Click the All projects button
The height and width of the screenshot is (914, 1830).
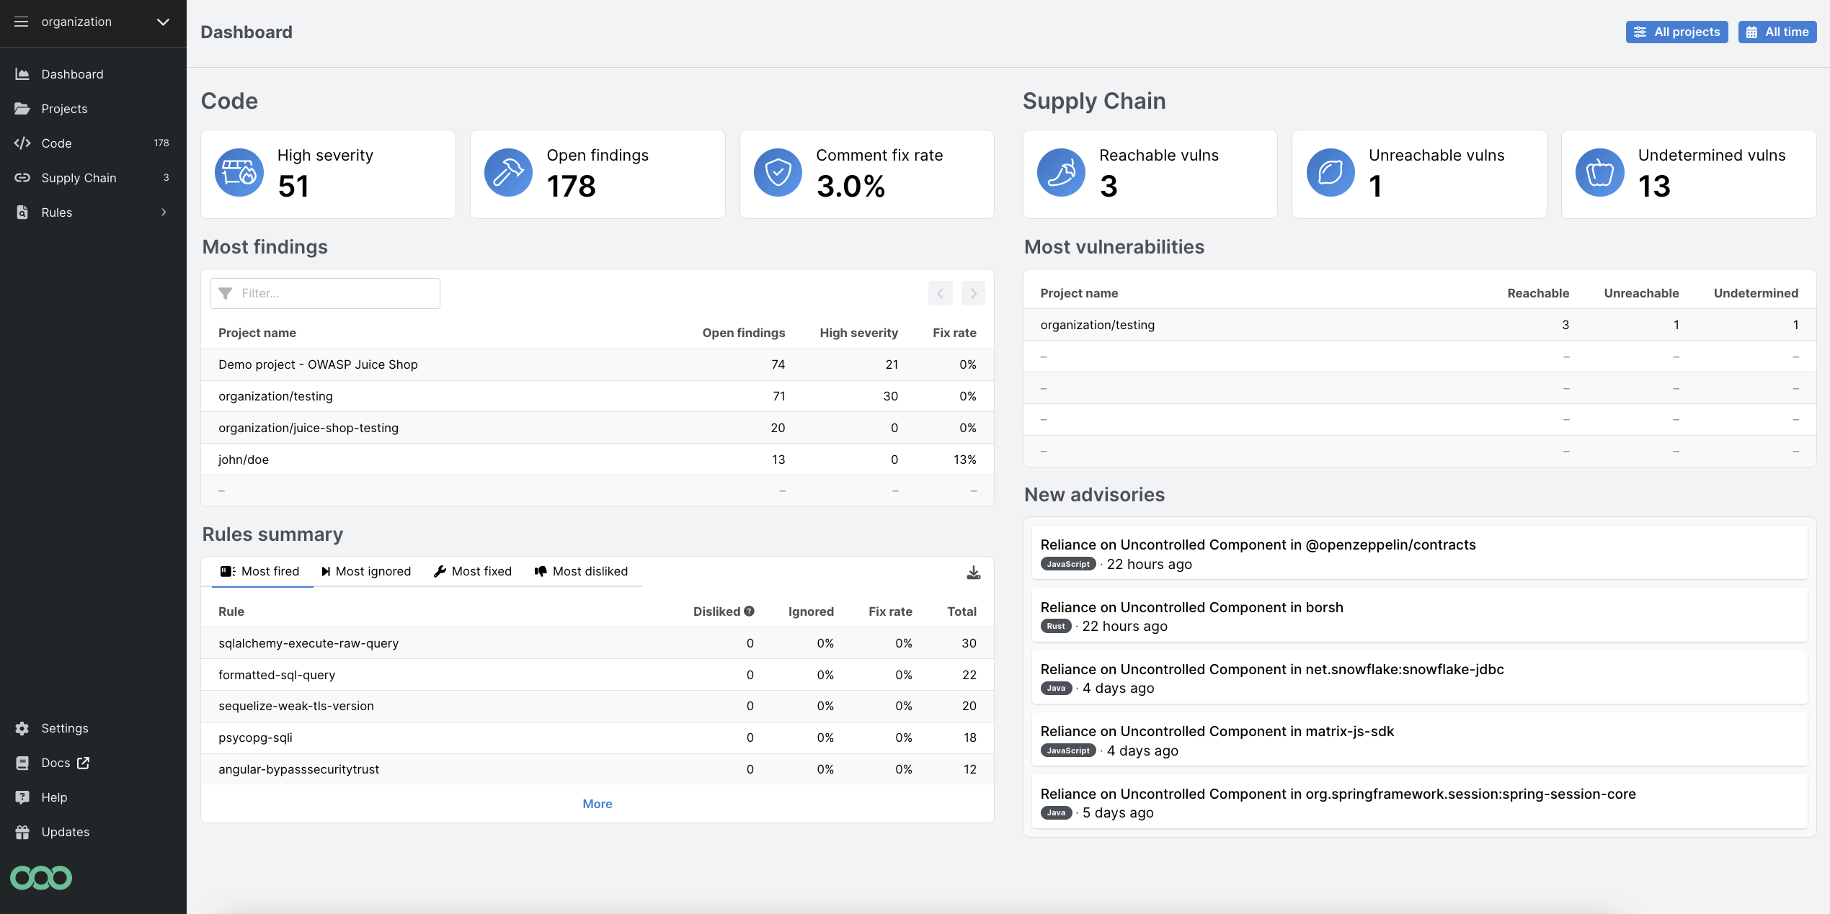click(1677, 32)
